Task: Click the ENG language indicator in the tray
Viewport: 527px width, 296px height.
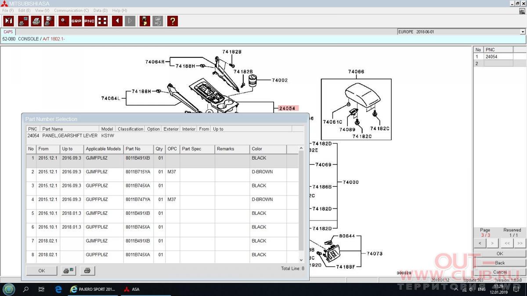Action: pyautogui.click(x=481, y=289)
